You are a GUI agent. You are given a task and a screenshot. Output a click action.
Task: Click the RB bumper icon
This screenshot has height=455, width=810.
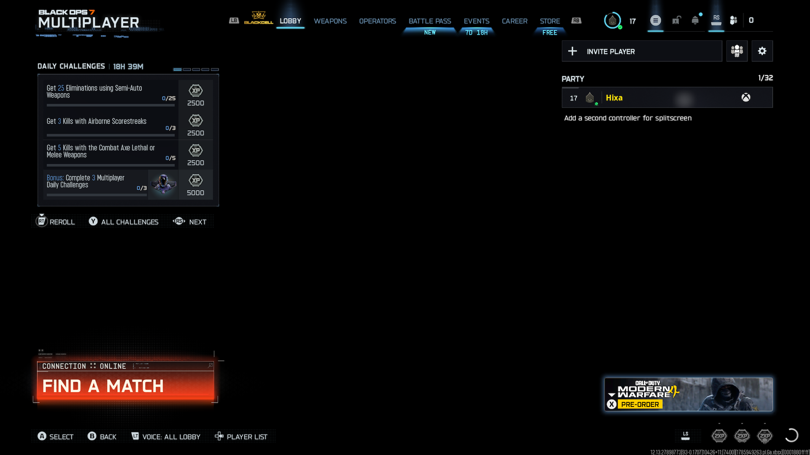[x=576, y=21]
